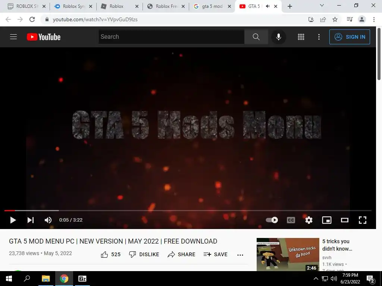Close the gta 5 mod tab
382x286 pixels.
(229, 6)
